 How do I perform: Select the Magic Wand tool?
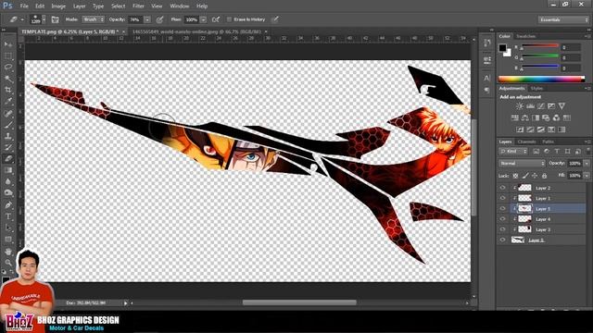[x=8, y=79]
